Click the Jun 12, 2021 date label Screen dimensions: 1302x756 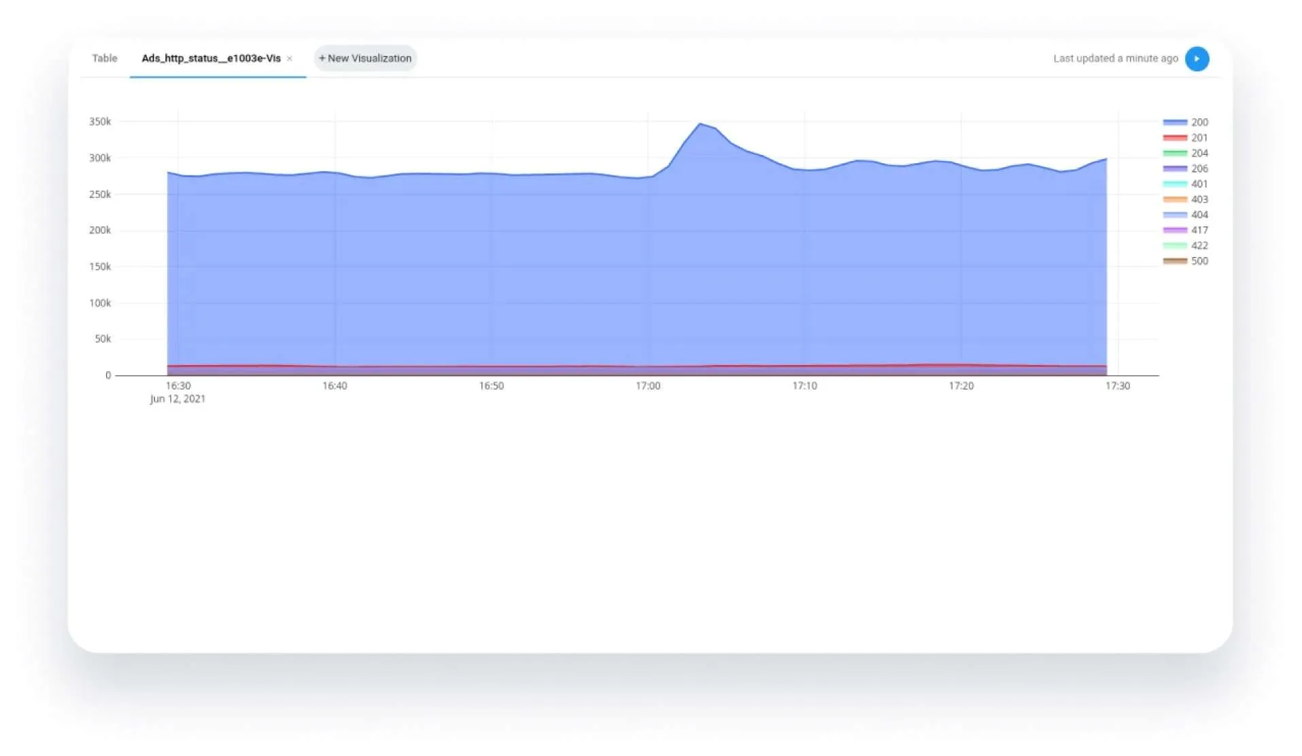(177, 399)
